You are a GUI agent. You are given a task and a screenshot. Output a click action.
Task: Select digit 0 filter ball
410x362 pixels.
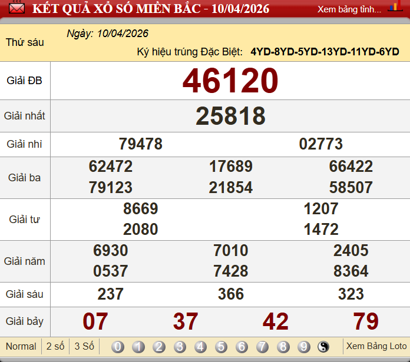click(118, 347)
